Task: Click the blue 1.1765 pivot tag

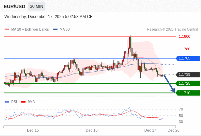Action: [188, 58]
